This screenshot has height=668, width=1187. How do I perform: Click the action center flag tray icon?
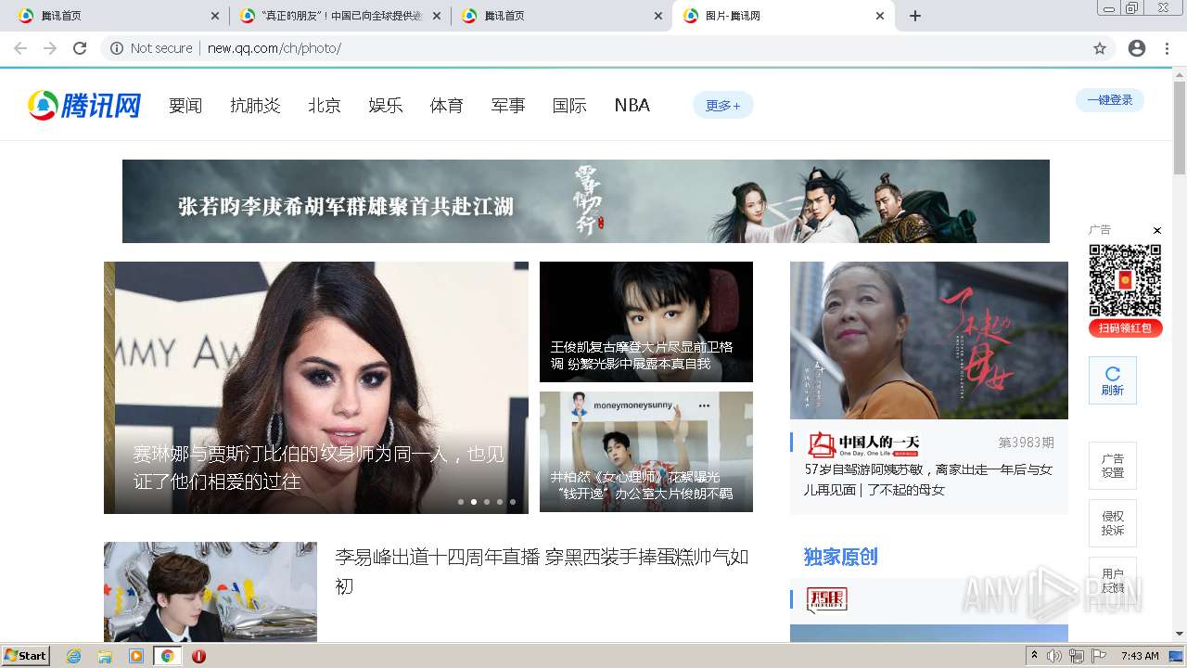1099,656
